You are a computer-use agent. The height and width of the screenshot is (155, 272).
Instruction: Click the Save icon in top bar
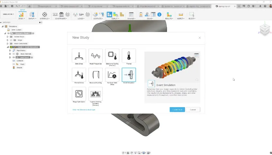pos(12,6)
